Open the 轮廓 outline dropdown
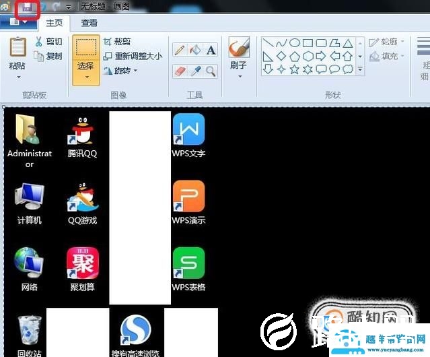Viewport: 430px width, 357px height. click(386, 42)
